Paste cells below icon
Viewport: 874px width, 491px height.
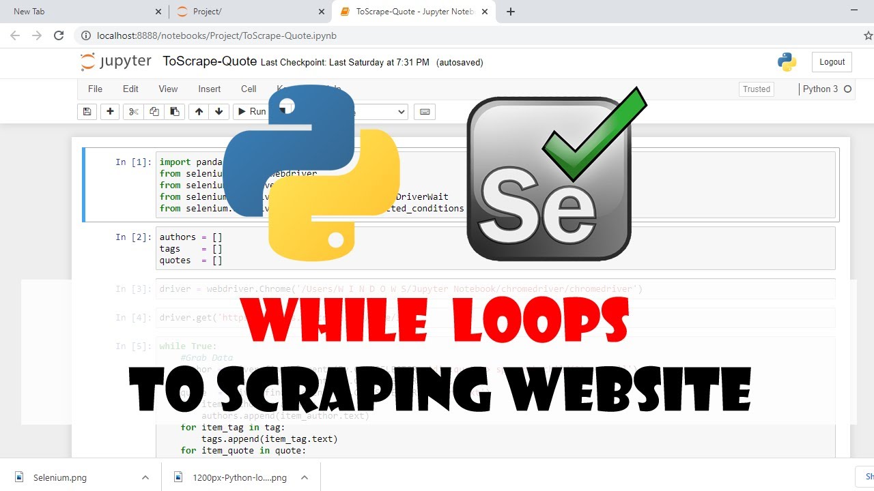175,112
